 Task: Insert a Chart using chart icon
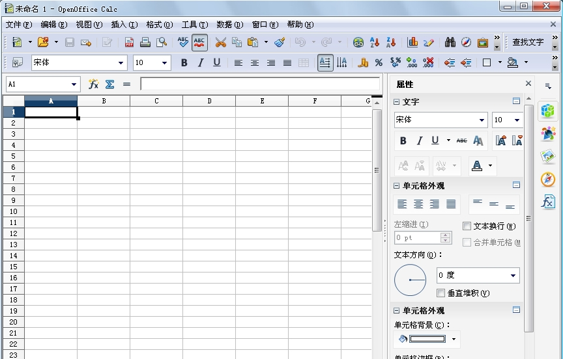[412, 42]
